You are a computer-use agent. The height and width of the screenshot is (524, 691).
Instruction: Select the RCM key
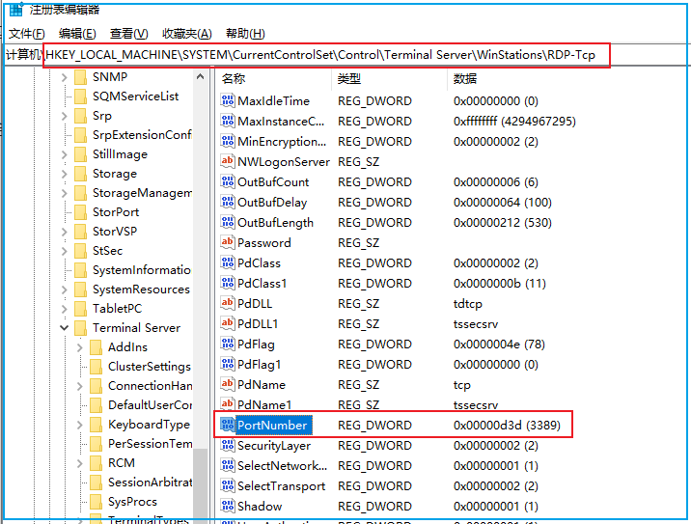(122, 463)
